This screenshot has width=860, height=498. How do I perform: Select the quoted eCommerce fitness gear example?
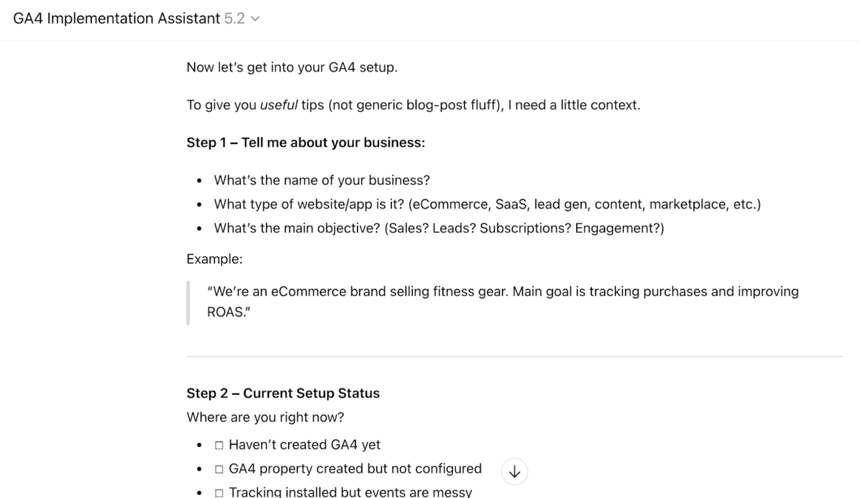(502, 301)
